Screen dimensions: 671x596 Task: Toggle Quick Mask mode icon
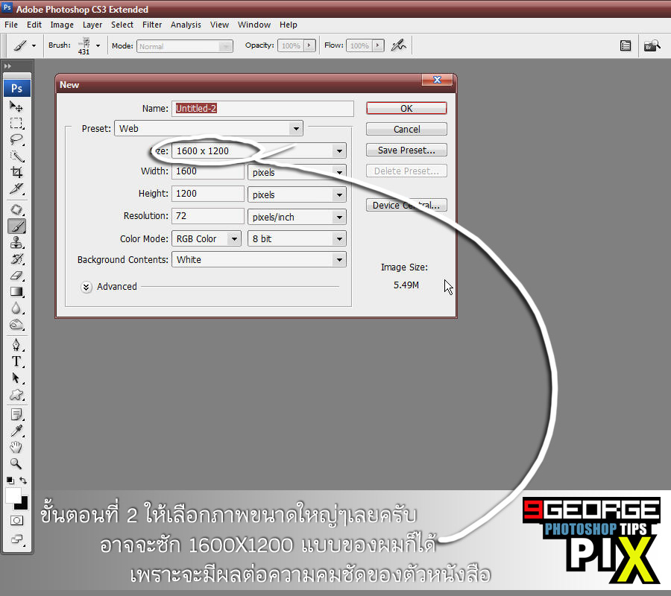[16, 520]
